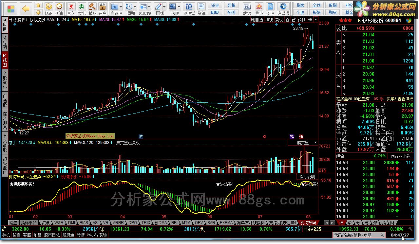Open the F10/F9 info icon
The width and height of the screenshot is (419, 244).
click(143, 7)
